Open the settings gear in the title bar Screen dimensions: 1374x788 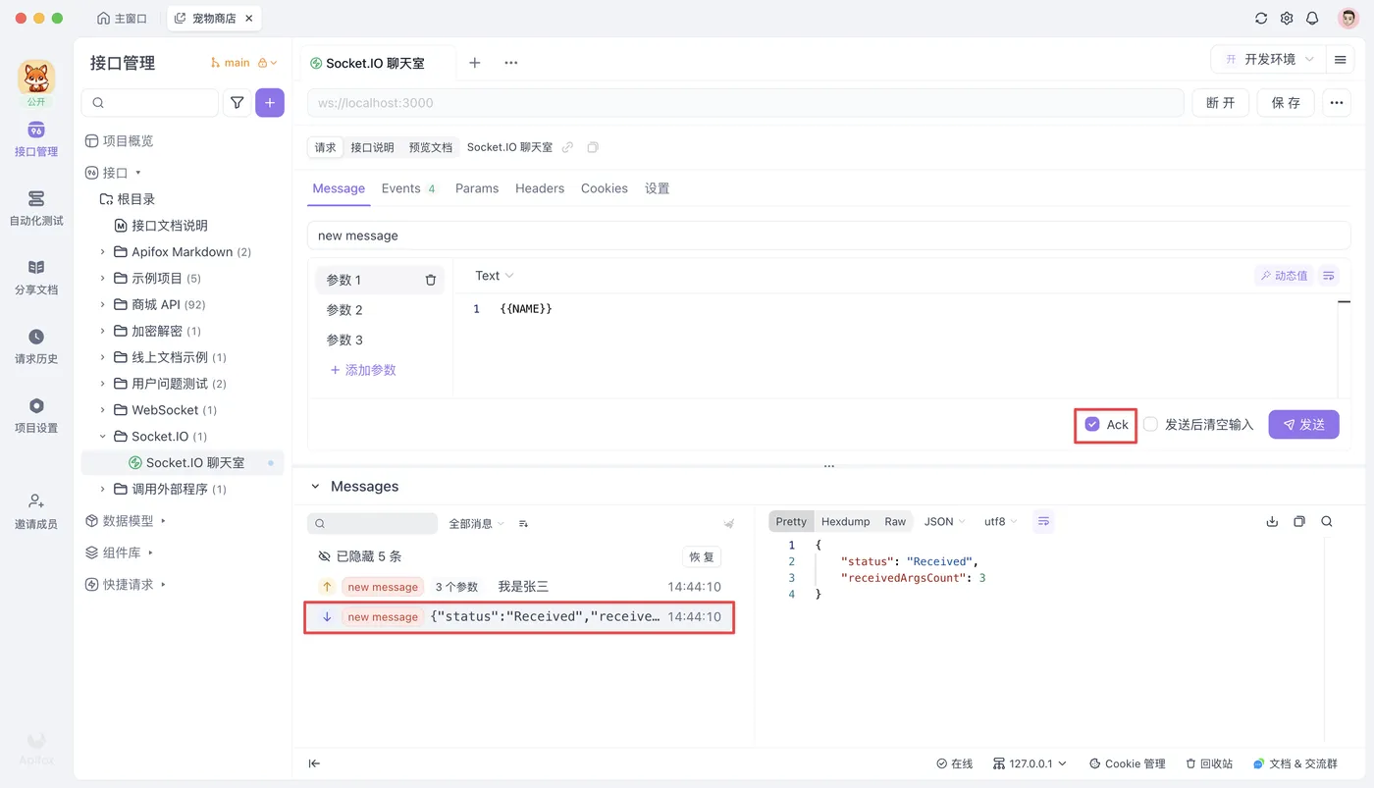click(1287, 18)
